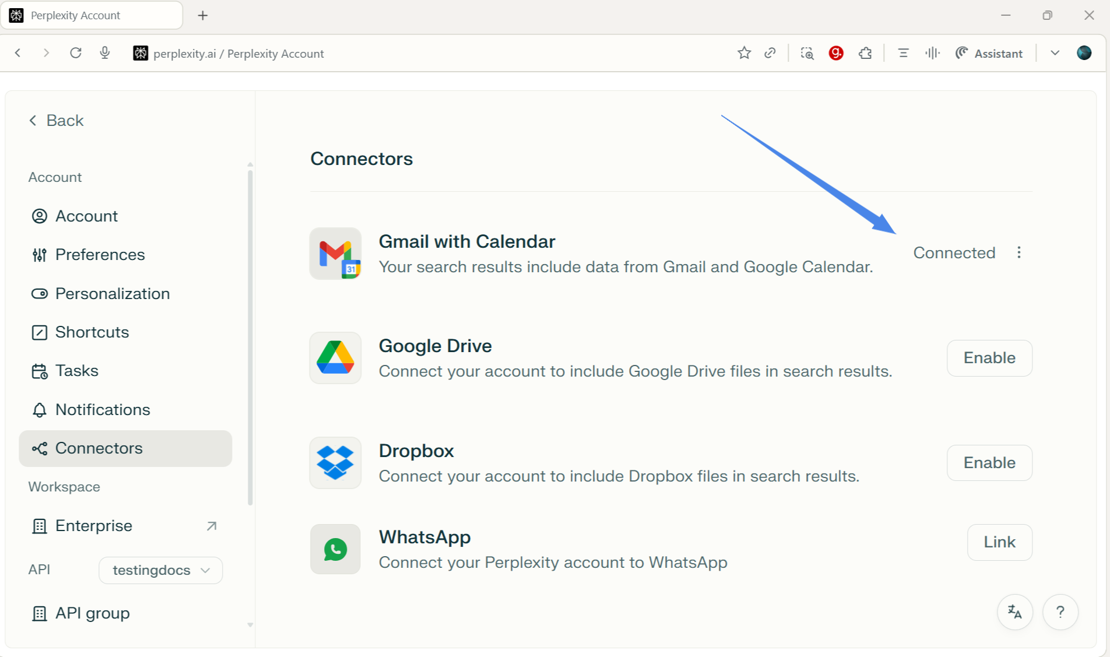Click the copy link icon in toolbar
This screenshot has width=1110, height=657.
click(x=770, y=53)
